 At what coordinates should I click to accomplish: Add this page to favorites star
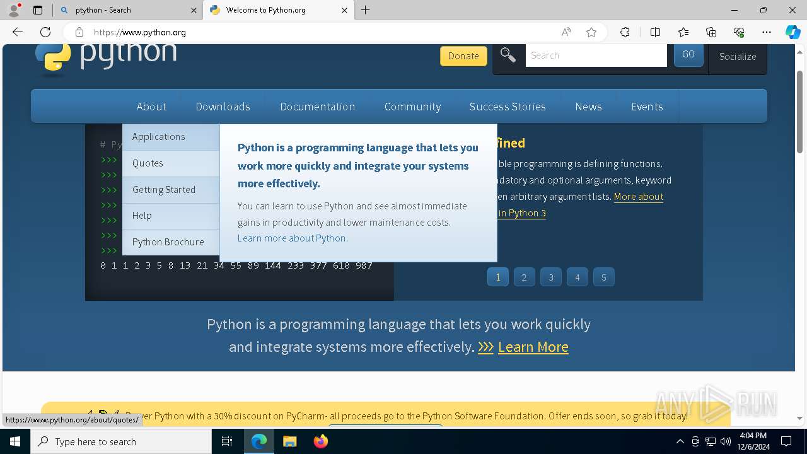[x=591, y=32]
